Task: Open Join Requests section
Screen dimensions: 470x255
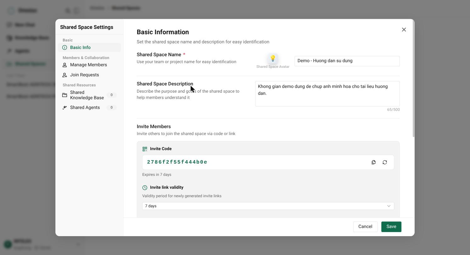Action: (x=89, y=75)
